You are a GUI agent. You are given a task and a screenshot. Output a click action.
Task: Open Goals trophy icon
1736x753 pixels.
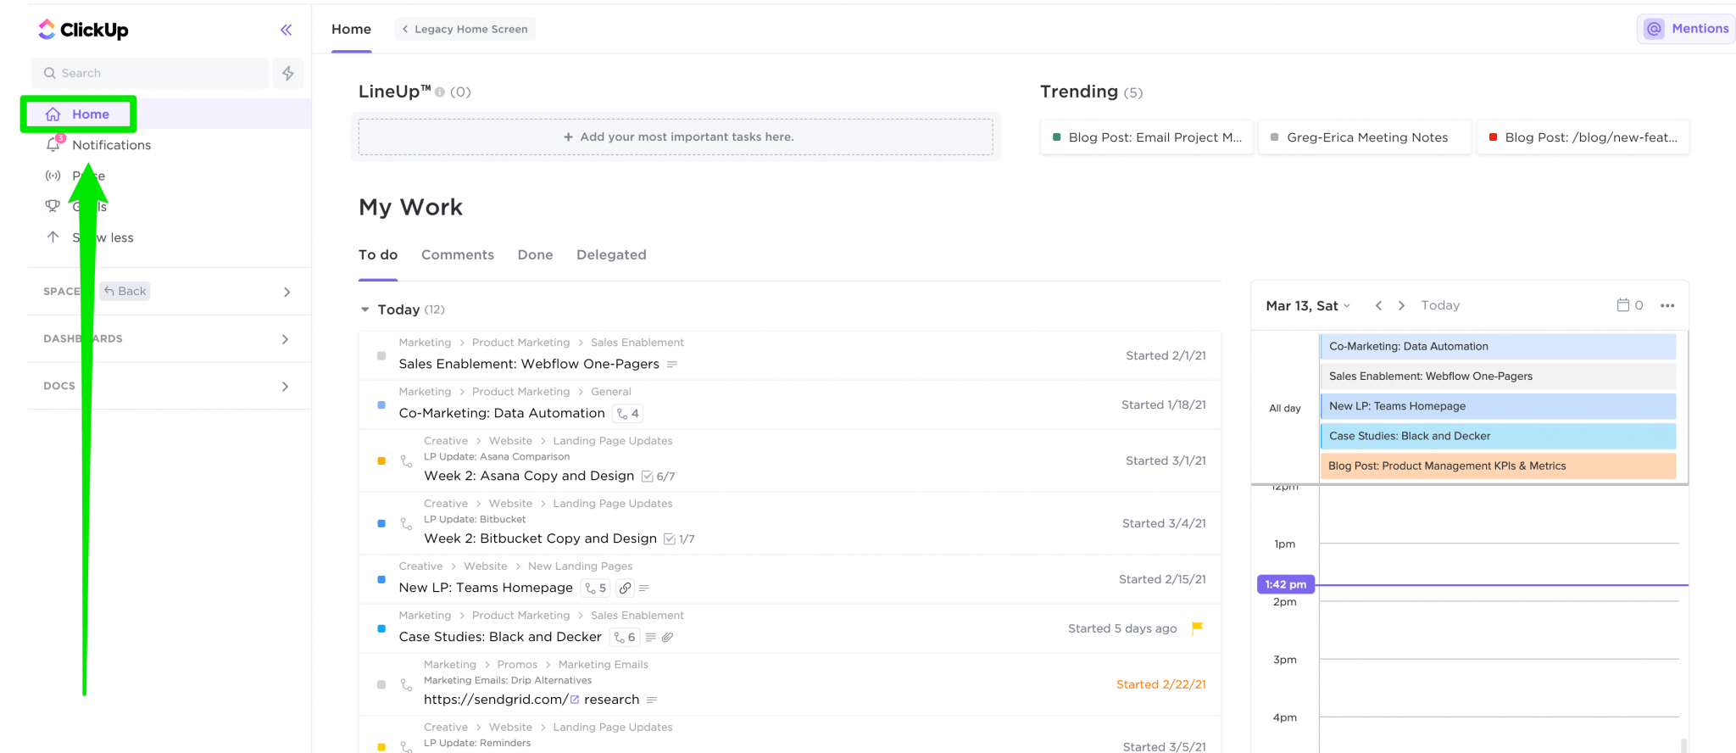(53, 206)
